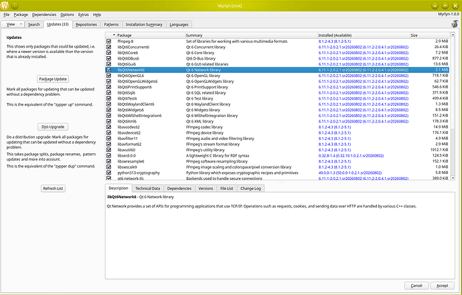Switch to the Patterns tab
Viewport: 462px width, 295px height.
[111, 25]
